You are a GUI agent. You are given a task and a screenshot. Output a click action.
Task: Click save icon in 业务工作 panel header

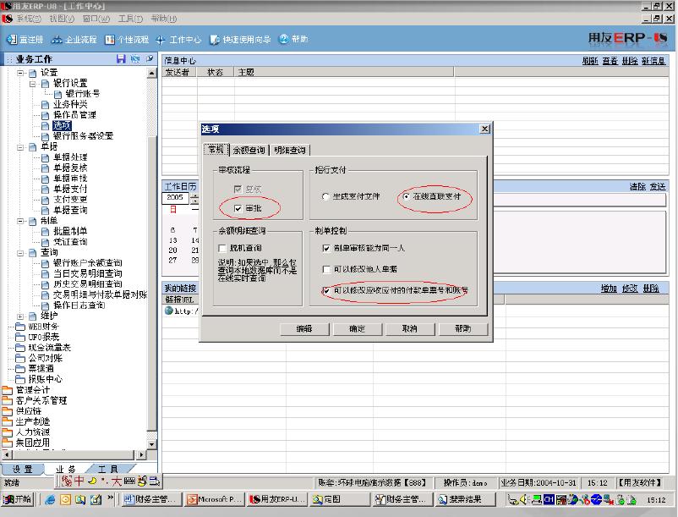[121, 59]
